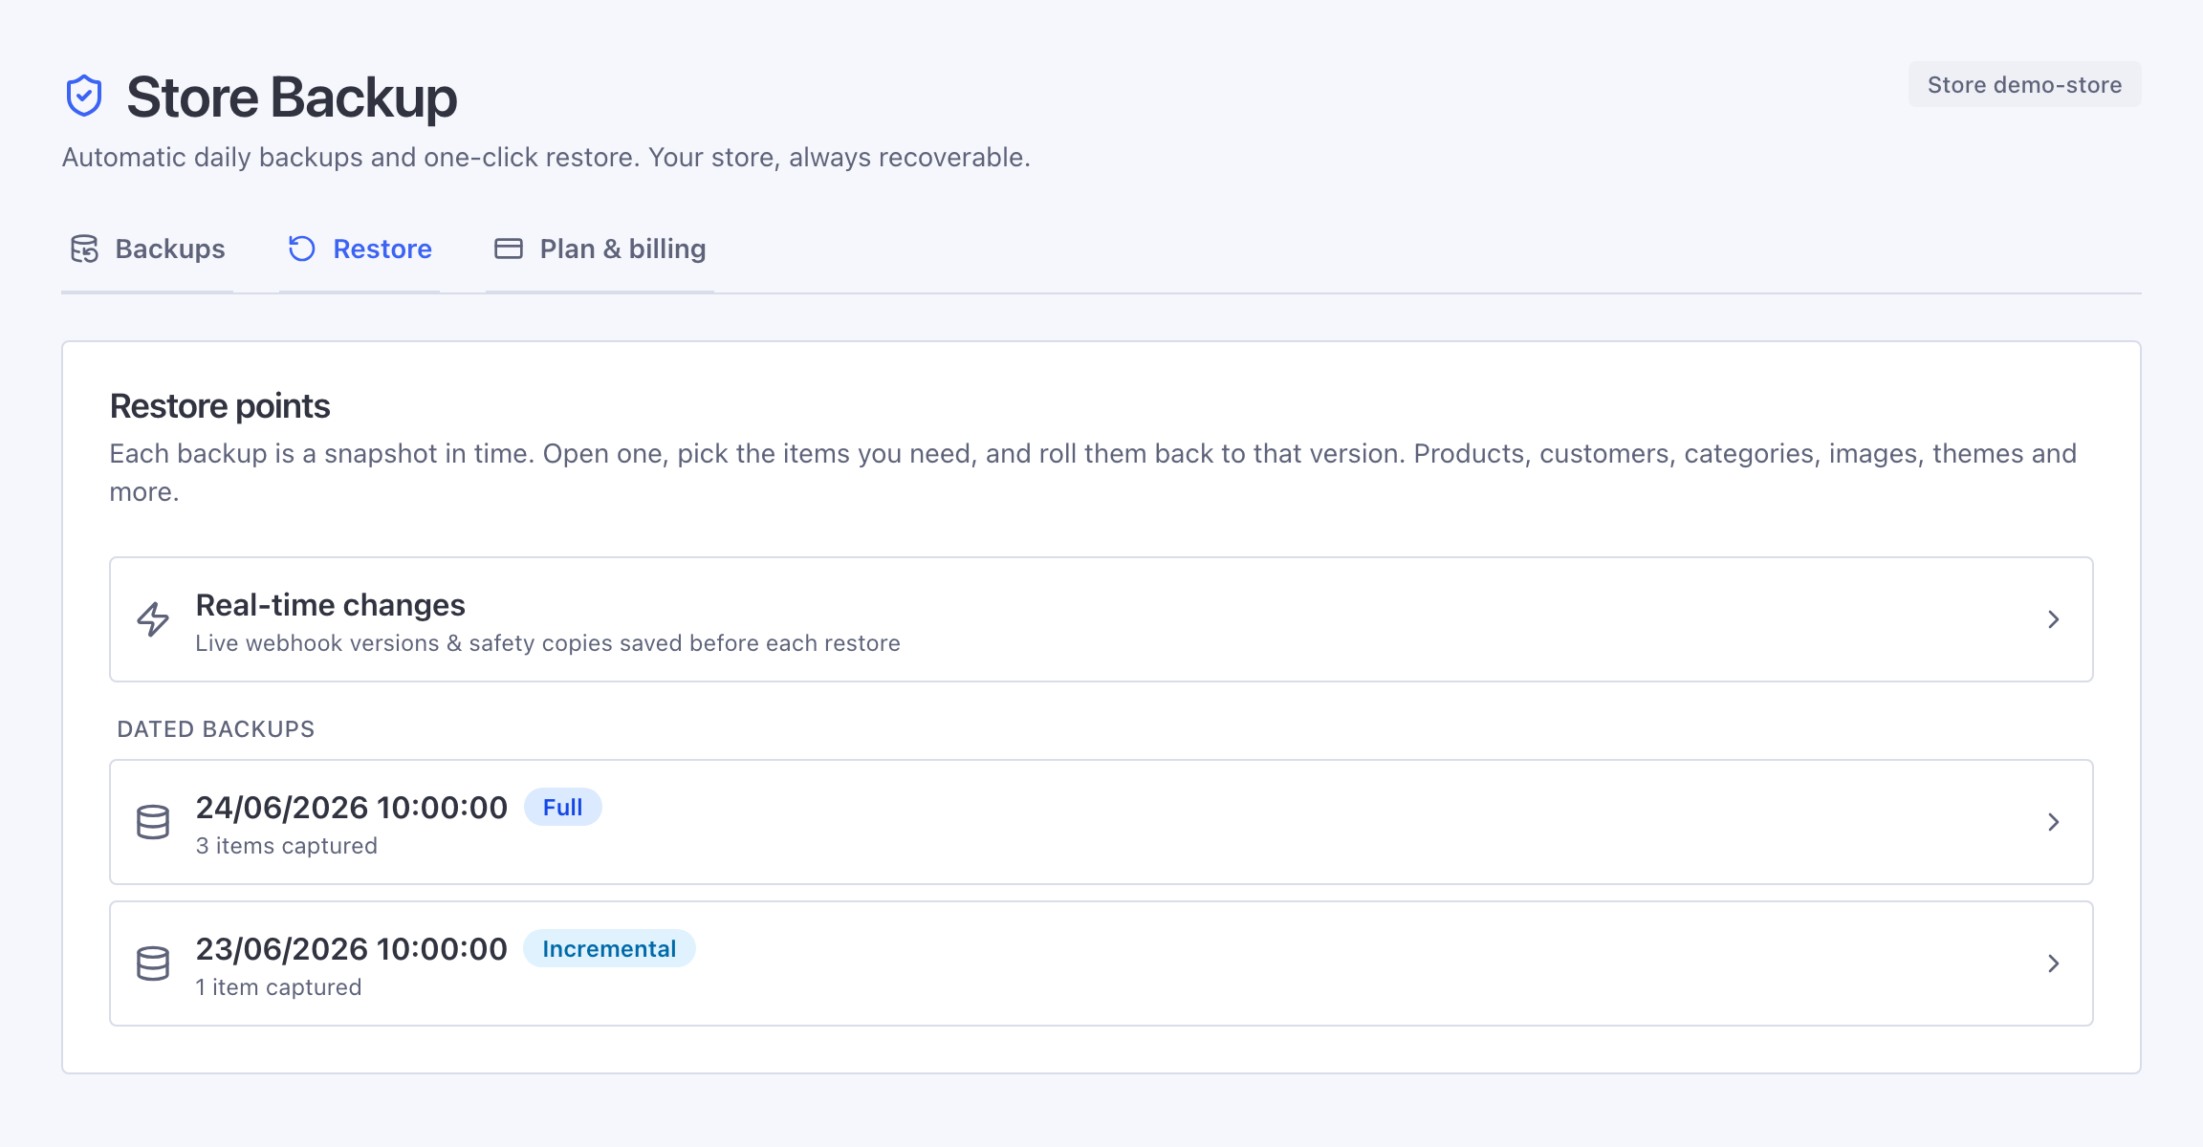Click the Plan & billing card icon
2203x1147 pixels.
(509, 249)
